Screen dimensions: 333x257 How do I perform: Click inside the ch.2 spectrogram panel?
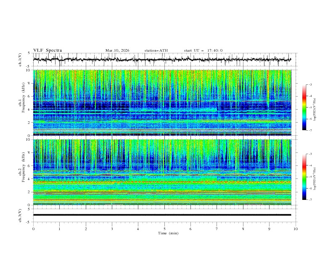point(162,172)
